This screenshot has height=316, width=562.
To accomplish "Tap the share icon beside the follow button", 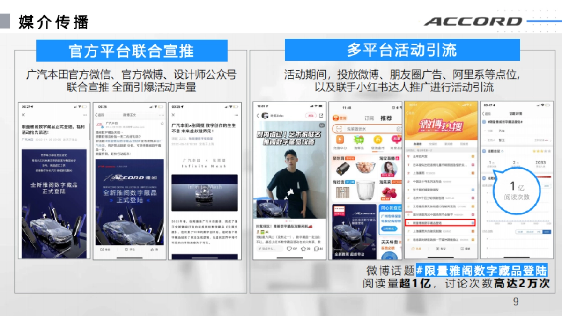I will click(321, 116).
